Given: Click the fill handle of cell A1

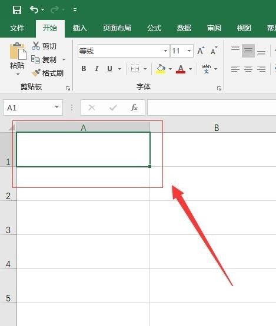Looking at the screenshot, I should [x=149, y=166].
